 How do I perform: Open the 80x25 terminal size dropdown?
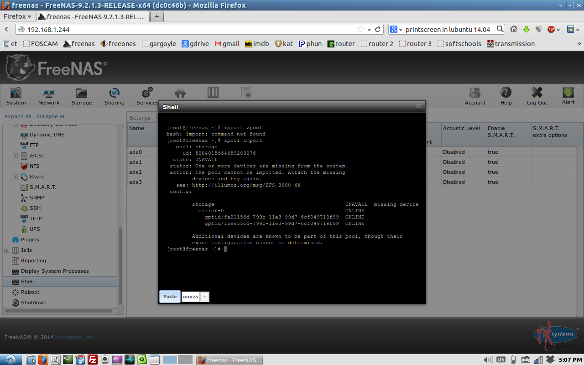[204, 297]
